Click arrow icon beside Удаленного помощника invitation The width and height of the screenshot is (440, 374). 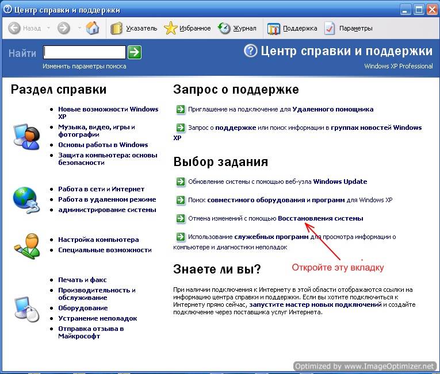(181, 109)
